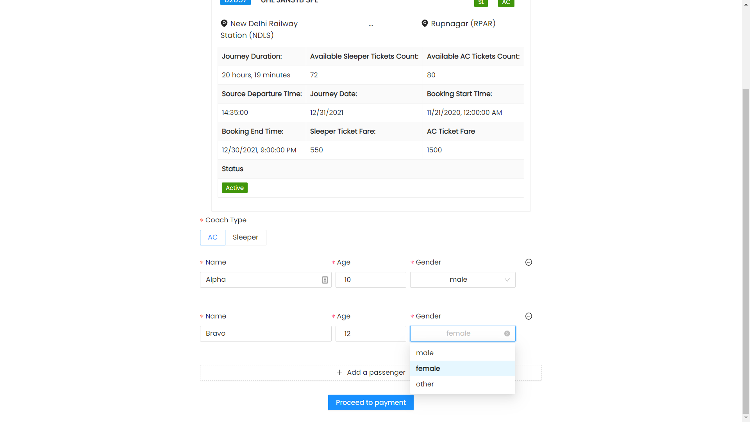
Task: Select AC coach type
Action: click(x=212, y=238)
